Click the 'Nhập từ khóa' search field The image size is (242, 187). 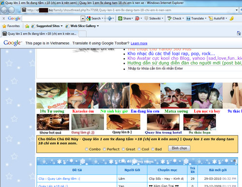tap(184, 68)
